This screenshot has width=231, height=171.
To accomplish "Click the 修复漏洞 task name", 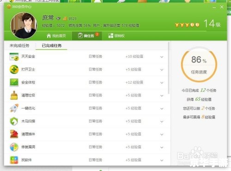I will pos(28,147).
